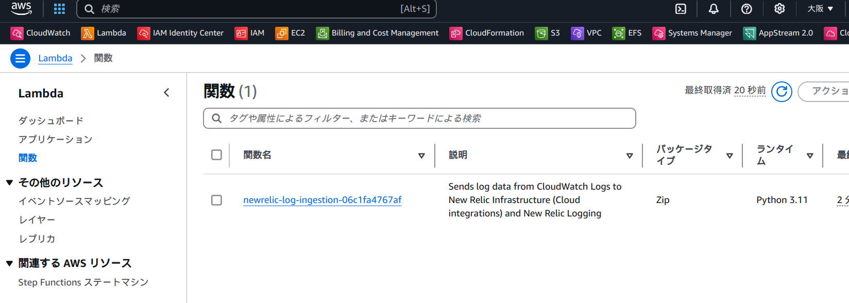The height and width of the screenshot is (303, 849).
Task: Click the Lambda shortcut icon
Action: (x=88, y=33)
